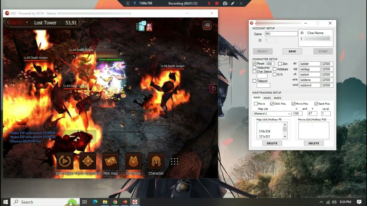Switch to the MAP1 tab
Screen dimensions: 367x206
(257, 98)
